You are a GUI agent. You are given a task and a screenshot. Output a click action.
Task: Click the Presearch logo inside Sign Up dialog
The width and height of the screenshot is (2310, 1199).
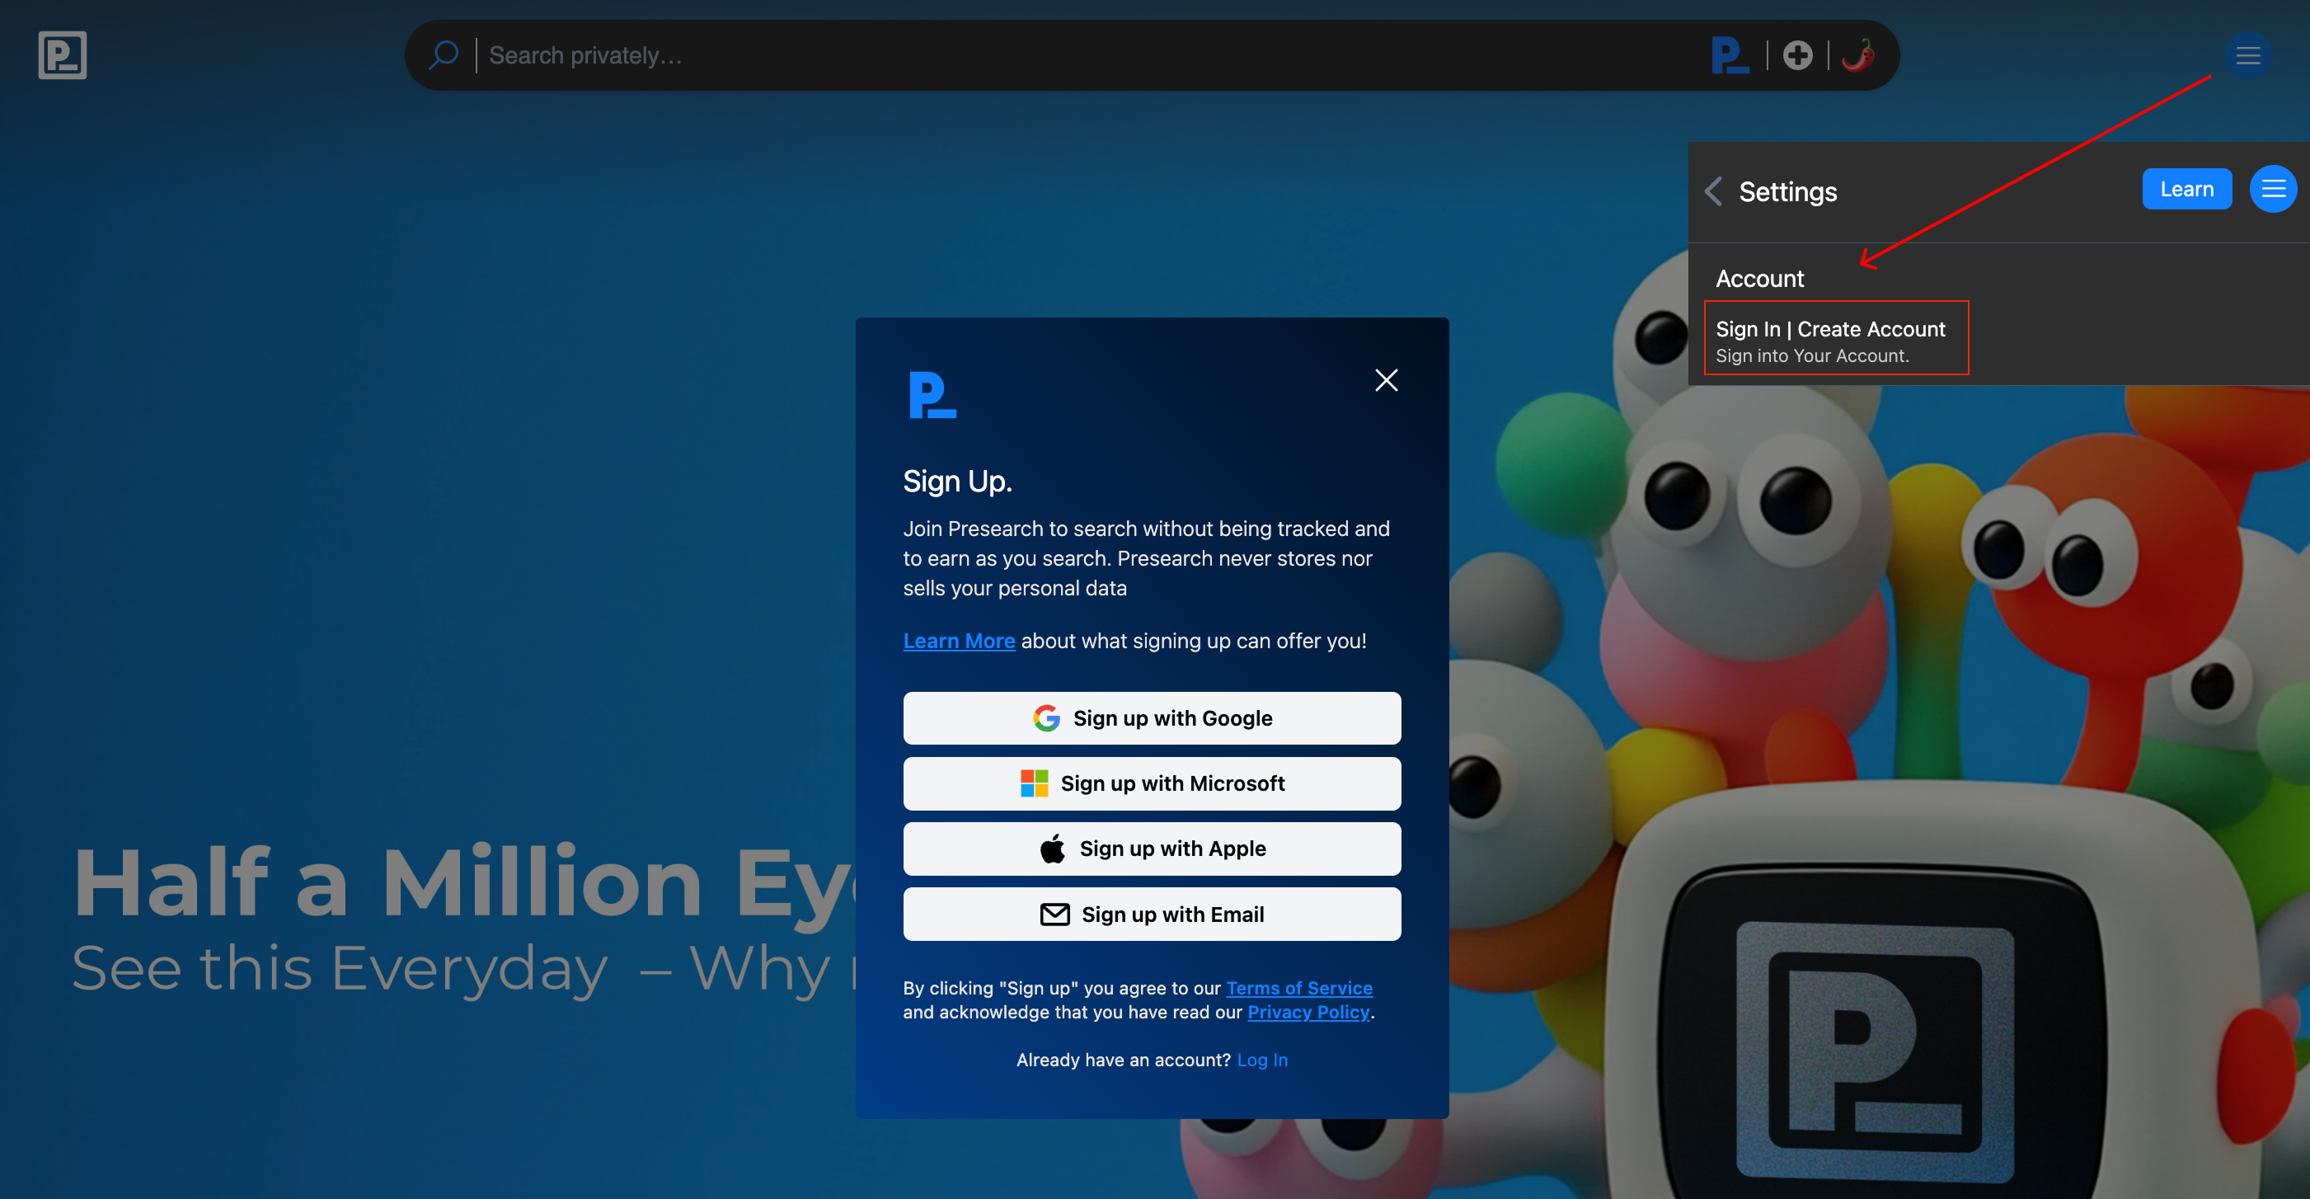coord(932,395)
